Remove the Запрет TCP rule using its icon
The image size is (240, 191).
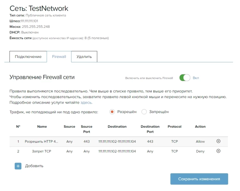coord(218,151)
